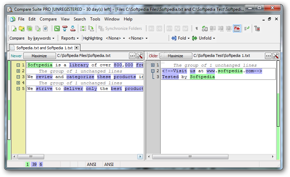Click the Older panel horizontal scrollbar thumb

190,157
